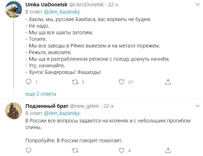Viewport: 203px width, 156px height.
Task: Open the Umka UaDonetsk display name
Action: pos(45,5)
